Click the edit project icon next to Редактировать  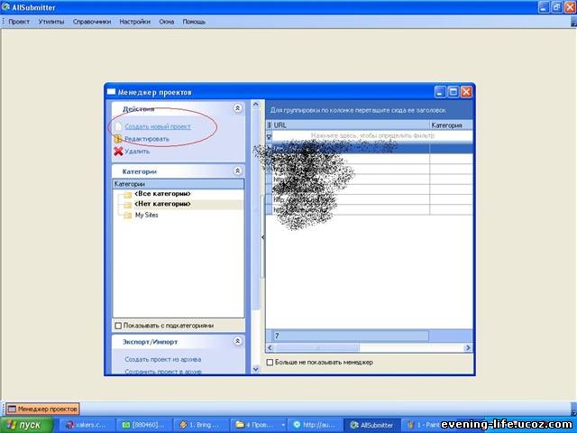(118, 139)
